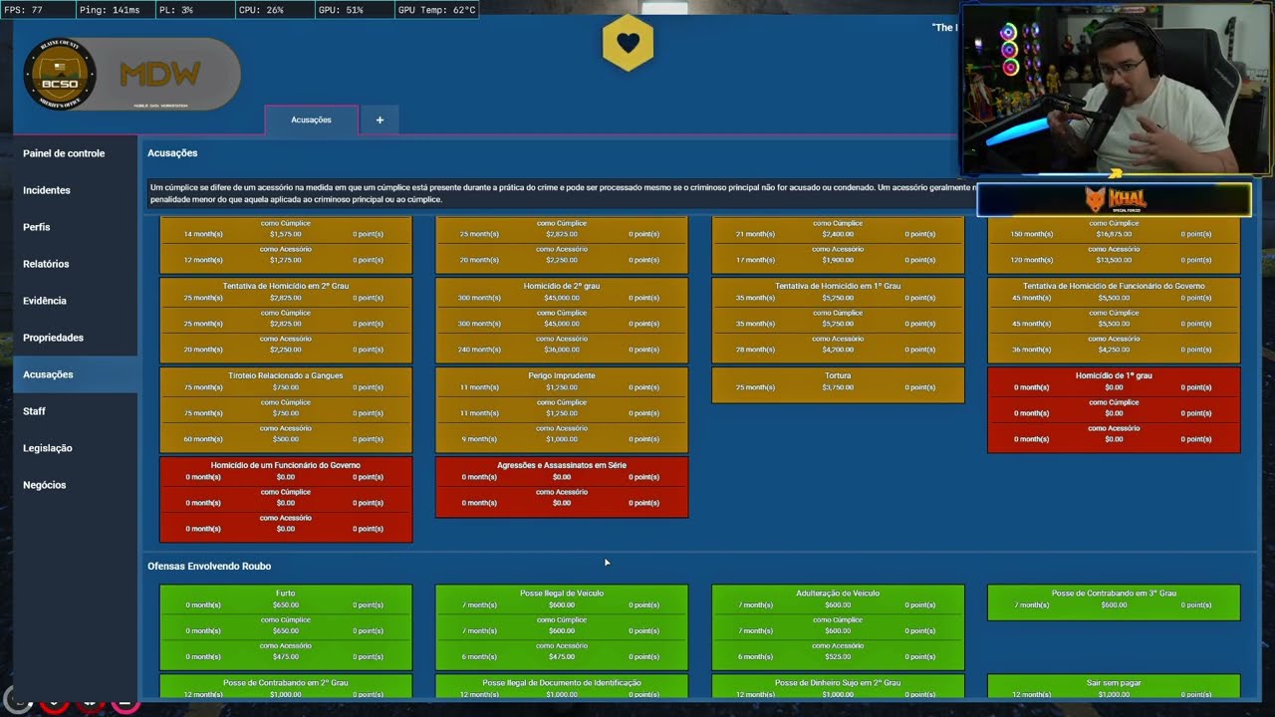Select the Tortura charge card

coord(838,384)
